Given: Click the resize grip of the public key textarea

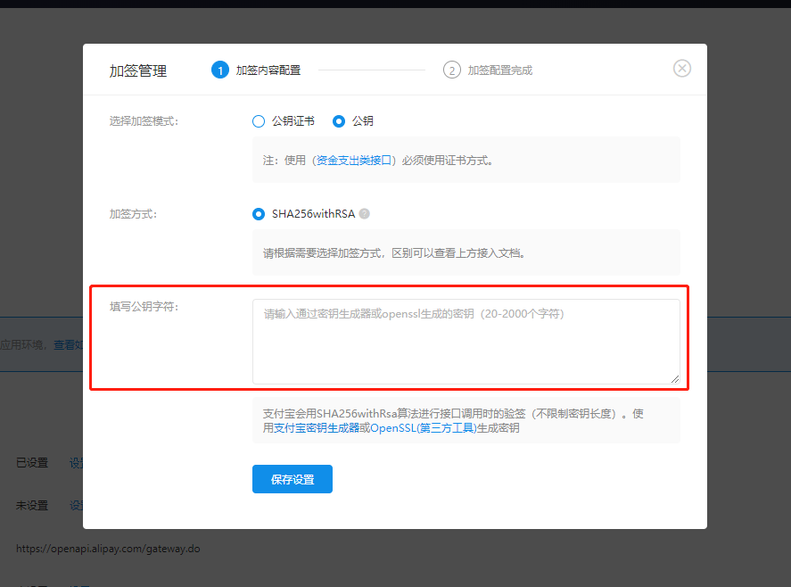Looking at the screenshot, I should [675, 379].
